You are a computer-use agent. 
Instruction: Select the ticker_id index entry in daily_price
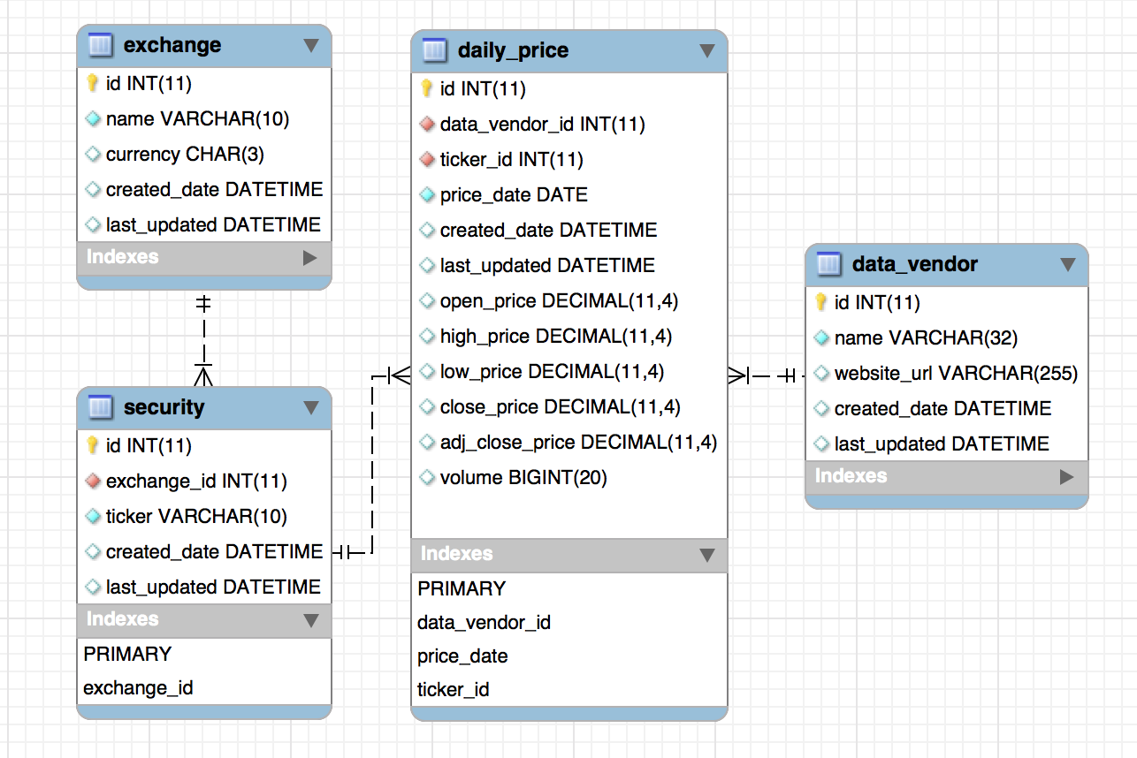[x=453, y=689]
